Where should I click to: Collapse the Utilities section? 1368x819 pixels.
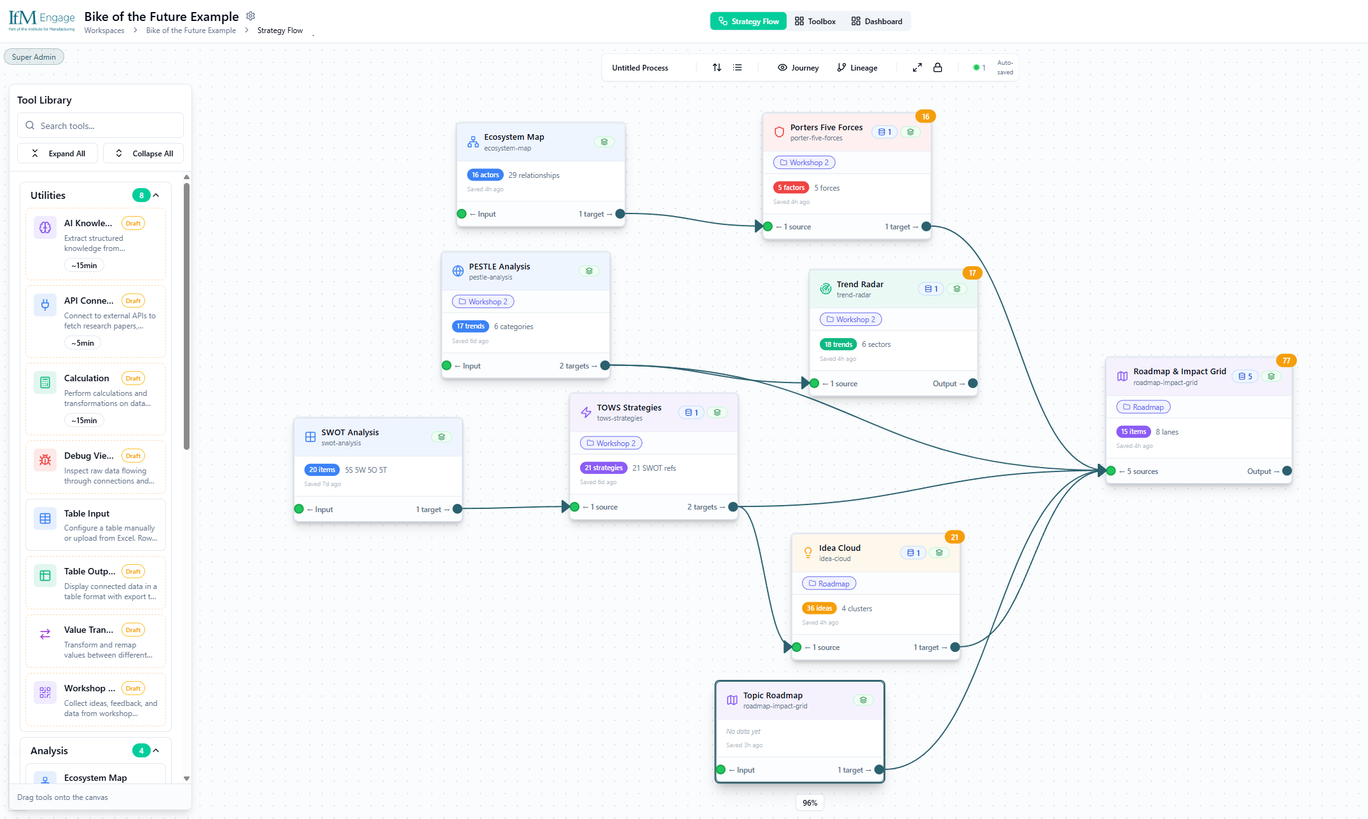click(156, 195)
